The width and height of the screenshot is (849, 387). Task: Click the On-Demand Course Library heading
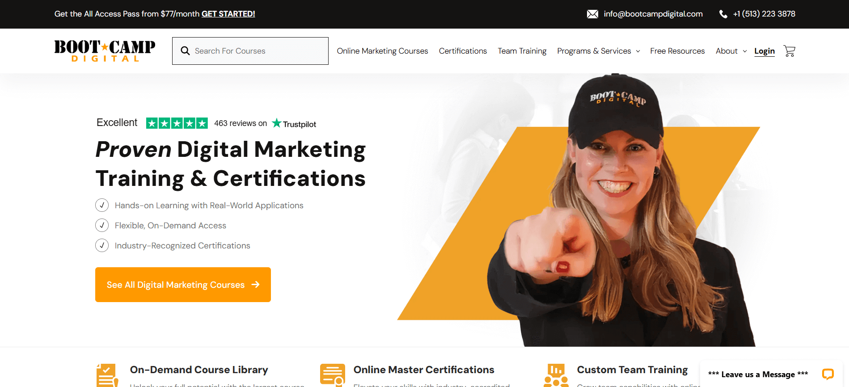(199, 370)
